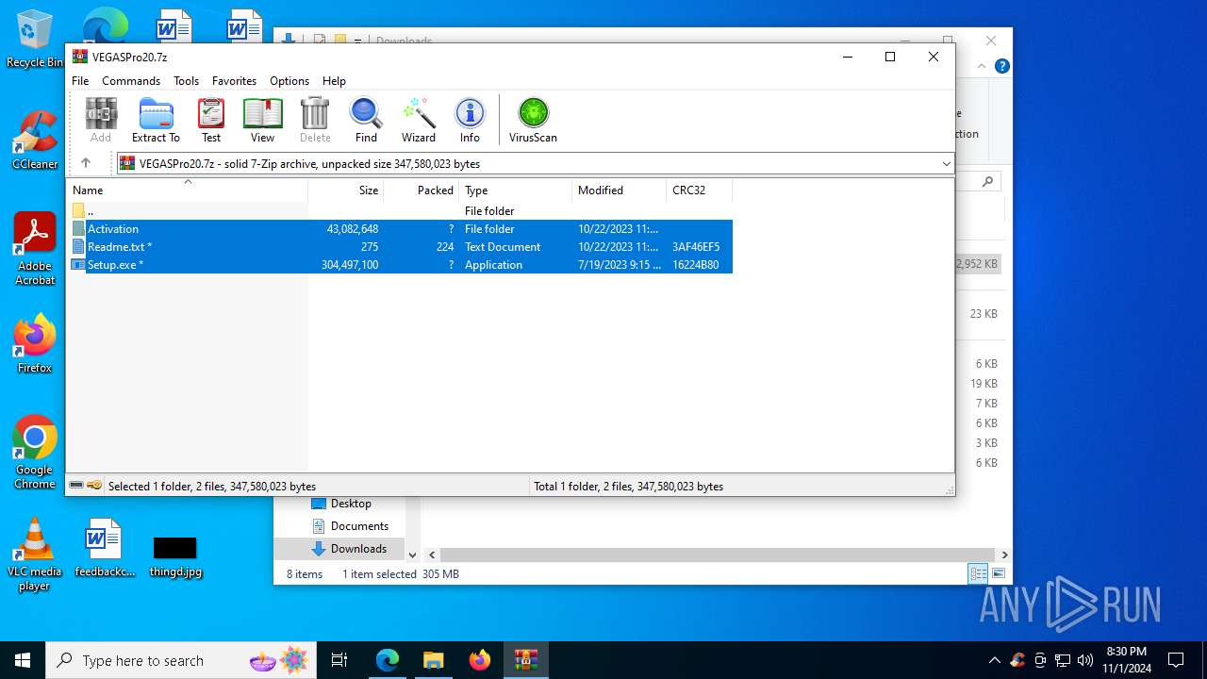Click the 304,497,100 size value
Screen dimensions: 1207x679
point(349,265)
